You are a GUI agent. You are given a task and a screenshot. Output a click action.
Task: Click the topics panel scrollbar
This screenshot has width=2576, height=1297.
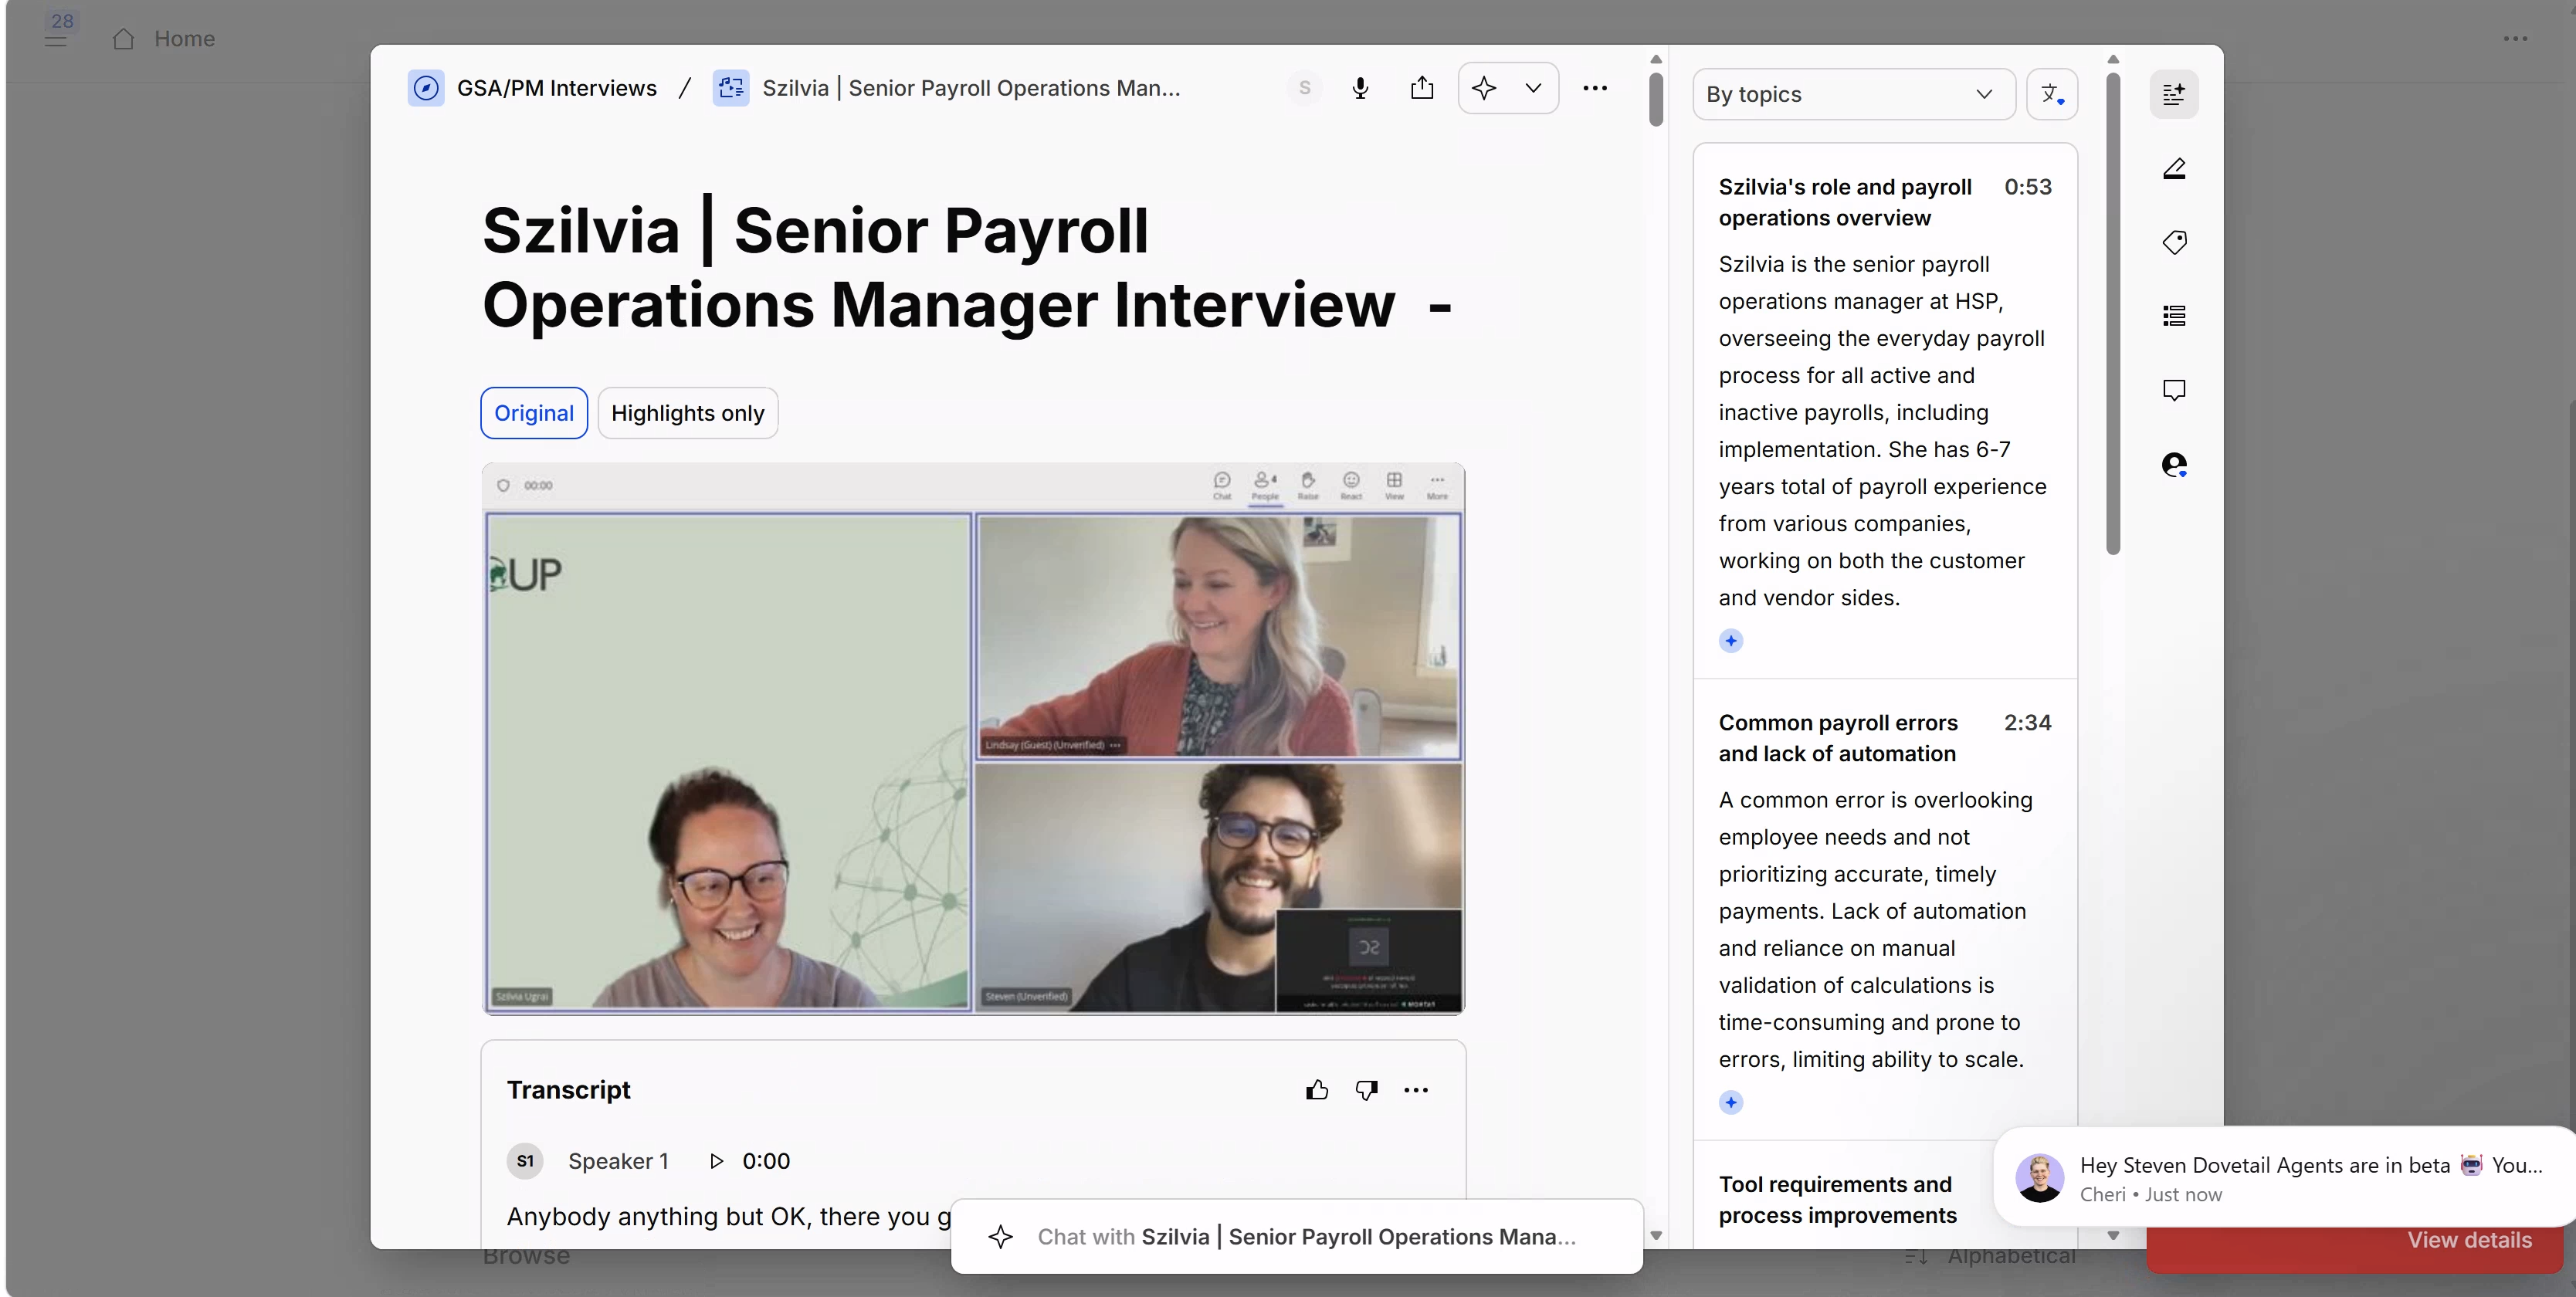[x=2113, y=313]
